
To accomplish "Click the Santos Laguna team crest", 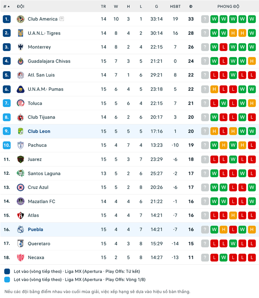I will (x=20, y=173).
